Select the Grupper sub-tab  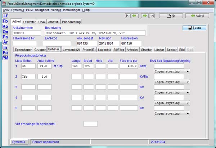click(x=40, y=50)
